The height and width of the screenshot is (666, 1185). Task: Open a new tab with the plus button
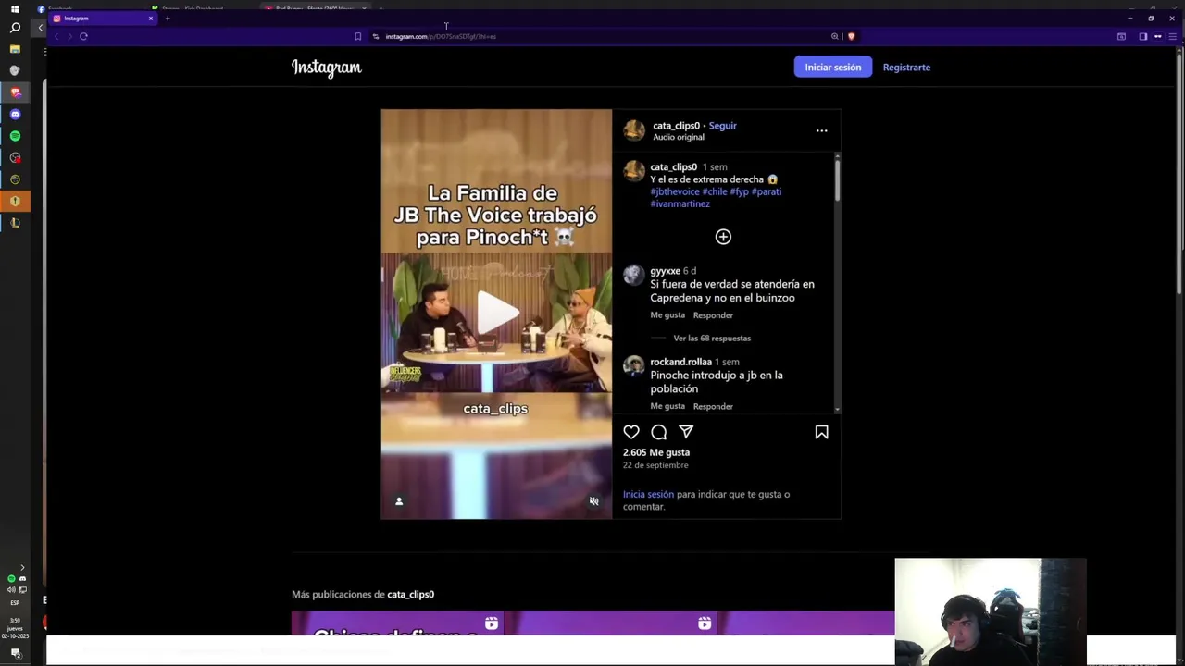pyautogui.click(x=168, y=18)
